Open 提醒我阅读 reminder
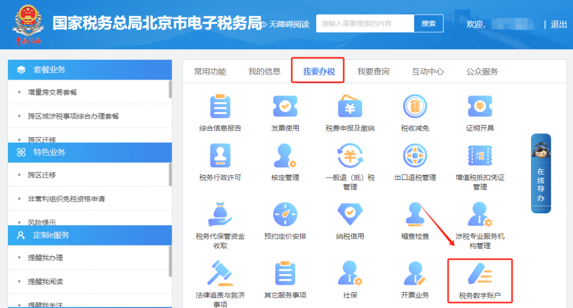Image resolution: width=573 pixels, height=308 pixels. [x=45, y=282]
